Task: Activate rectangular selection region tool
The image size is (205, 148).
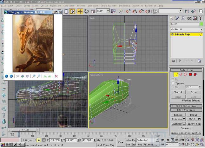Action: [66, 11]
